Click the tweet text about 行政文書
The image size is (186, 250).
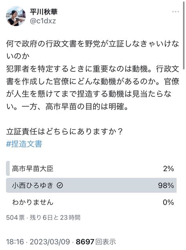(x=93, y=75)
